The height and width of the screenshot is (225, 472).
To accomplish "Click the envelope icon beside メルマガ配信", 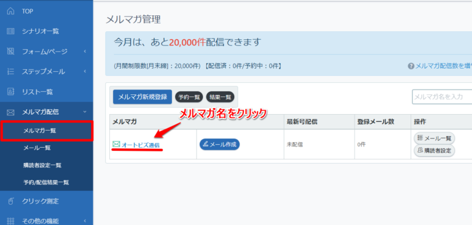I will pos(10,112).
